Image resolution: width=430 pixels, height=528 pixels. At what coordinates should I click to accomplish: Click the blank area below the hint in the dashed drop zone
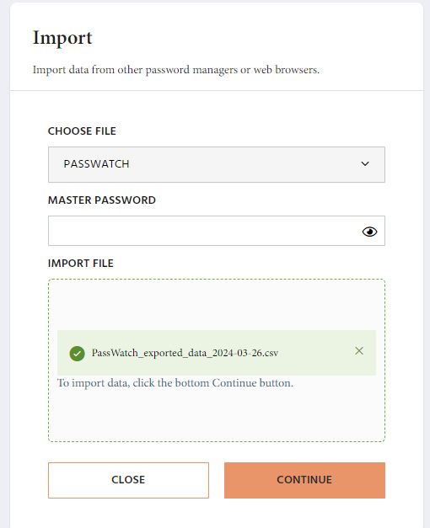(x=217, y=415)
